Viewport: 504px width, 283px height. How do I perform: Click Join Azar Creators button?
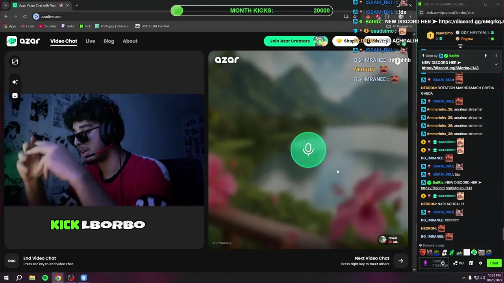pos(296,41)
